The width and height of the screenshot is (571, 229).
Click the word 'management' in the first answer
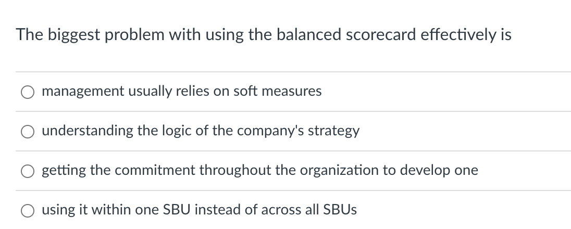83,92
